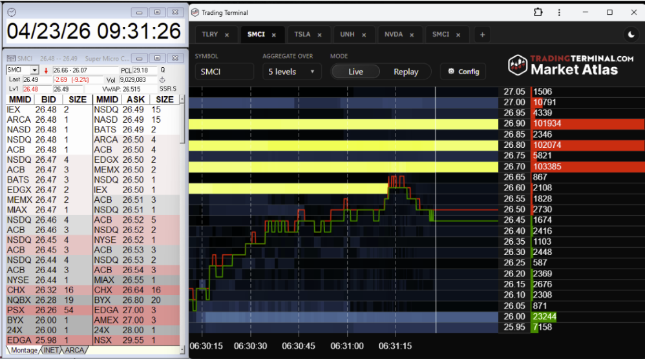The height and width of the screenshot is (359, 645).
Task: Add a new tab with the plus icon
Action: [x=482, y=35]
